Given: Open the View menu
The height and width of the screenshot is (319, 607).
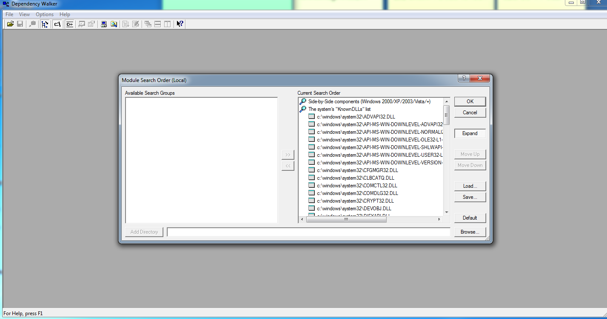Looking at the screenshot, I should click(x=24, y=14).
